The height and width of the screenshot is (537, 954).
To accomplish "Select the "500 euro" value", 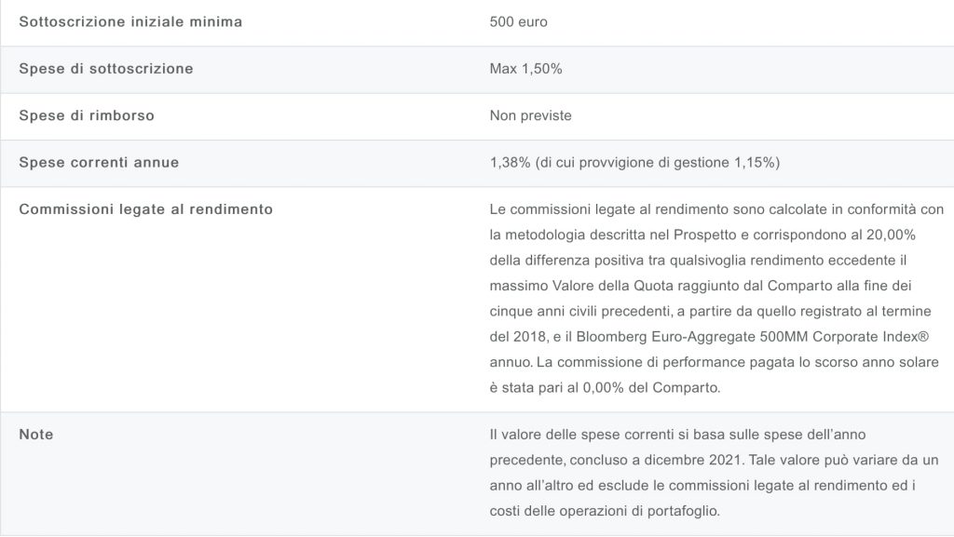I will (x=518, y=21).
